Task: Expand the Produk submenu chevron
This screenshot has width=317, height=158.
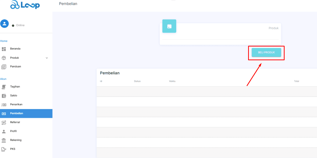Action: (x=47, y=58)
